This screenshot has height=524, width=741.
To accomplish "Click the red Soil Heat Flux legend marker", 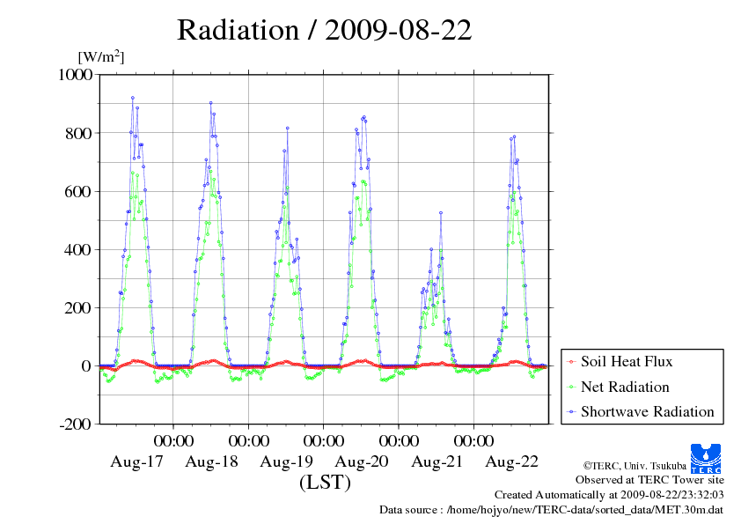I will [x=571, y=362].
